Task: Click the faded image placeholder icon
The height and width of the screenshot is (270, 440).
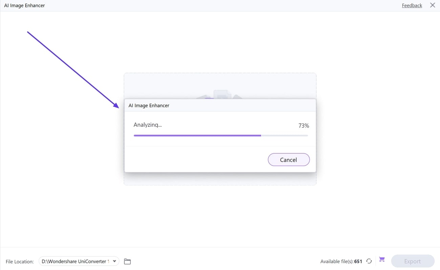Action: pos(220,94)
